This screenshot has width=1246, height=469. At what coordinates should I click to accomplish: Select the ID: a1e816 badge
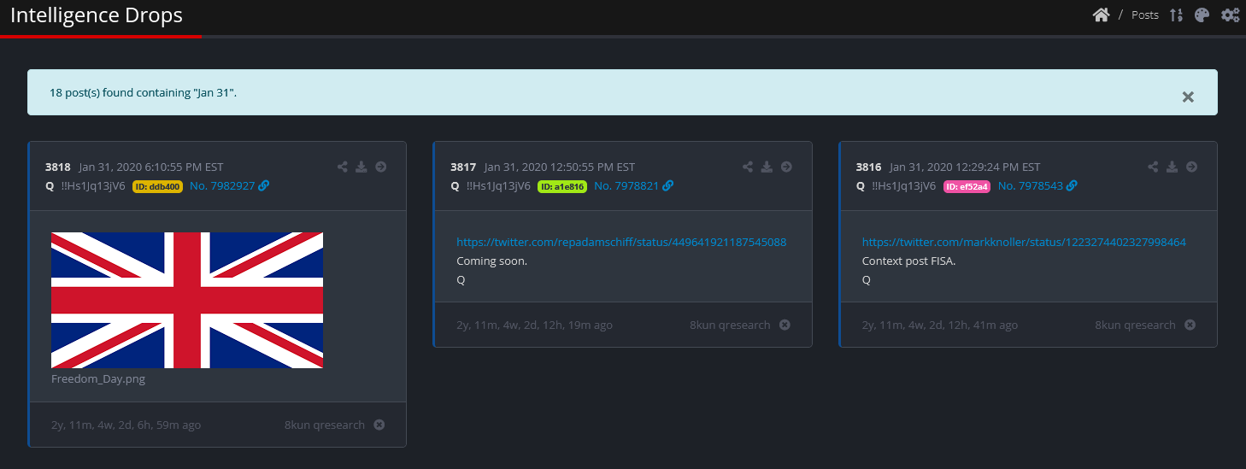(562, 186)
